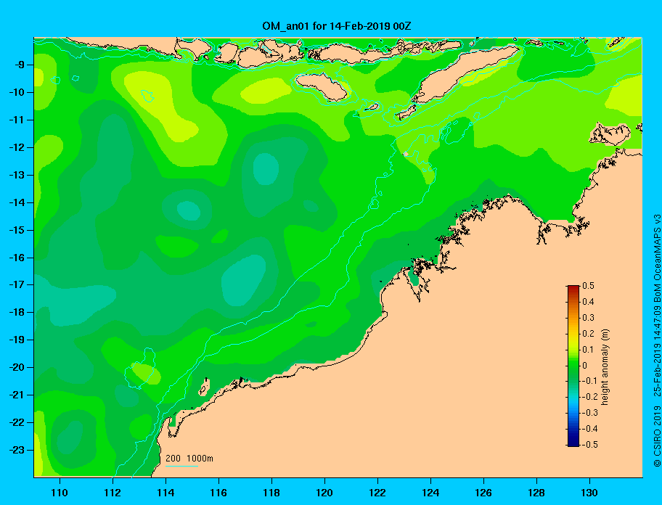Click the "height anomaly (m)" colorbar label
Viewport: 662px width, 505px height.
[605, 366]
